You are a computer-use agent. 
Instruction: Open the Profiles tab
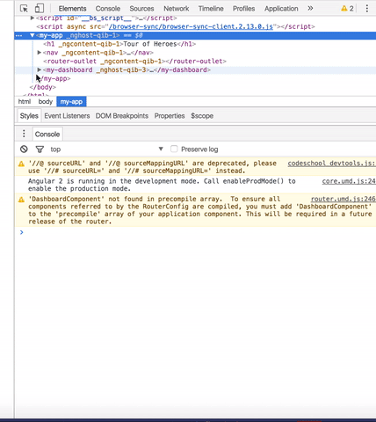(243, 9)
